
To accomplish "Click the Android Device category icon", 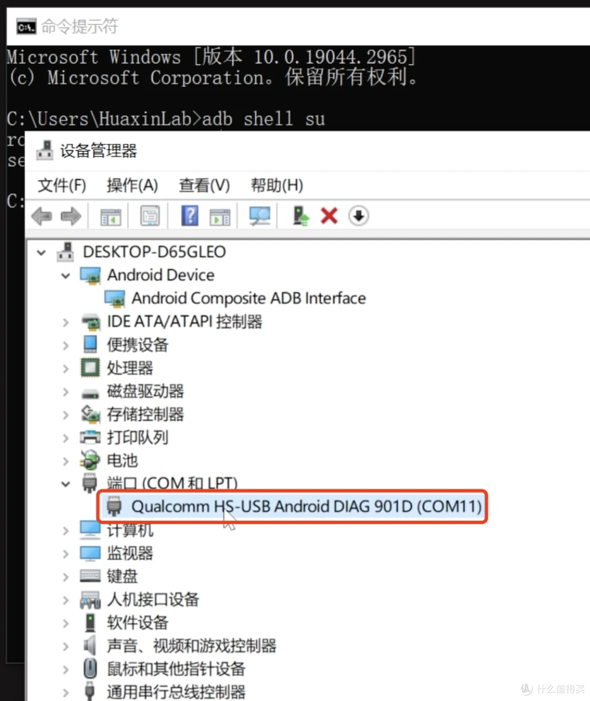I will coord(90,275).
